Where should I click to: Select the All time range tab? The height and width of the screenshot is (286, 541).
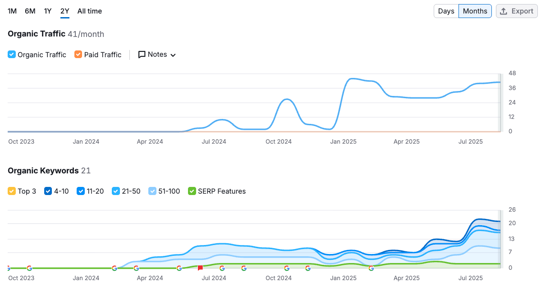[x=89, y=11]
